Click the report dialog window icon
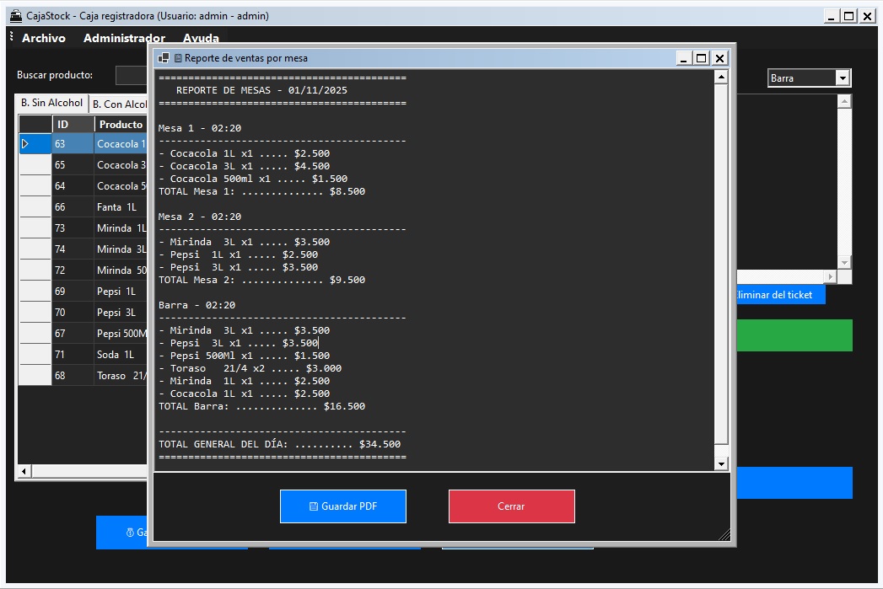The image size is (883, 589). pyautogui.click(x=164, y=58)
